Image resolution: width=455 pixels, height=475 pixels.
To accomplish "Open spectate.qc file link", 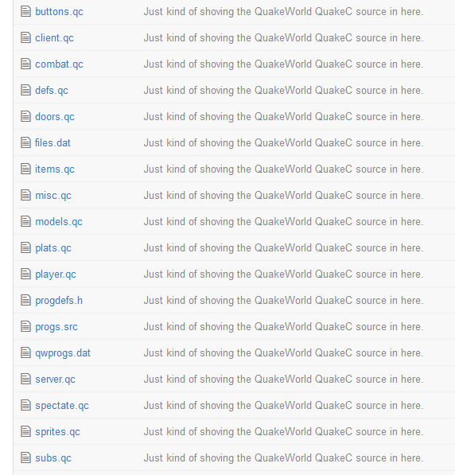I will [62, 405].
